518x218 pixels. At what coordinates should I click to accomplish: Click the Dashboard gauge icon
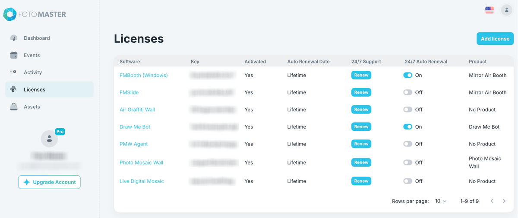[x=14, y=38]
